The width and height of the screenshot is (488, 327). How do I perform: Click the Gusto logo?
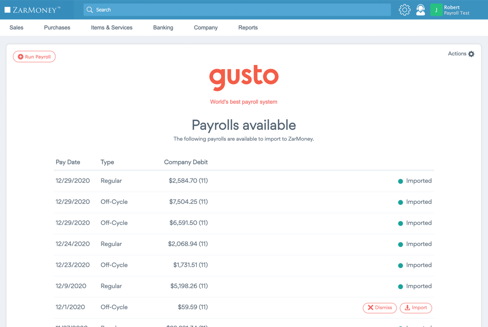pyautogui.click(x=244, y=77)
